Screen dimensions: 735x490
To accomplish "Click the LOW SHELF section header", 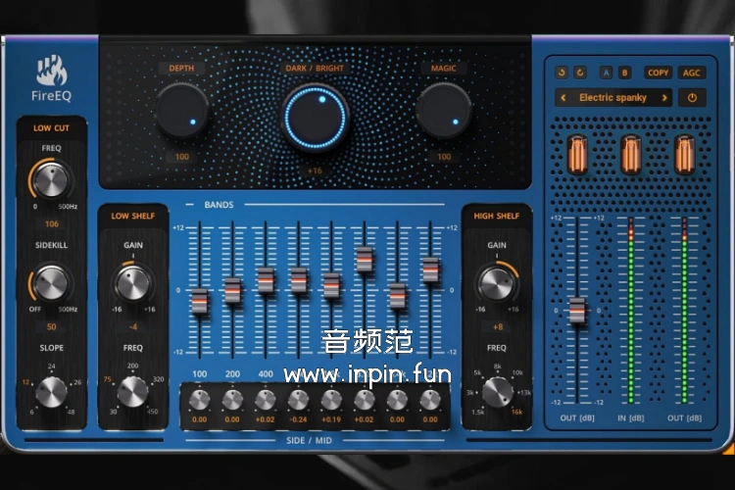I will point(132,216).
